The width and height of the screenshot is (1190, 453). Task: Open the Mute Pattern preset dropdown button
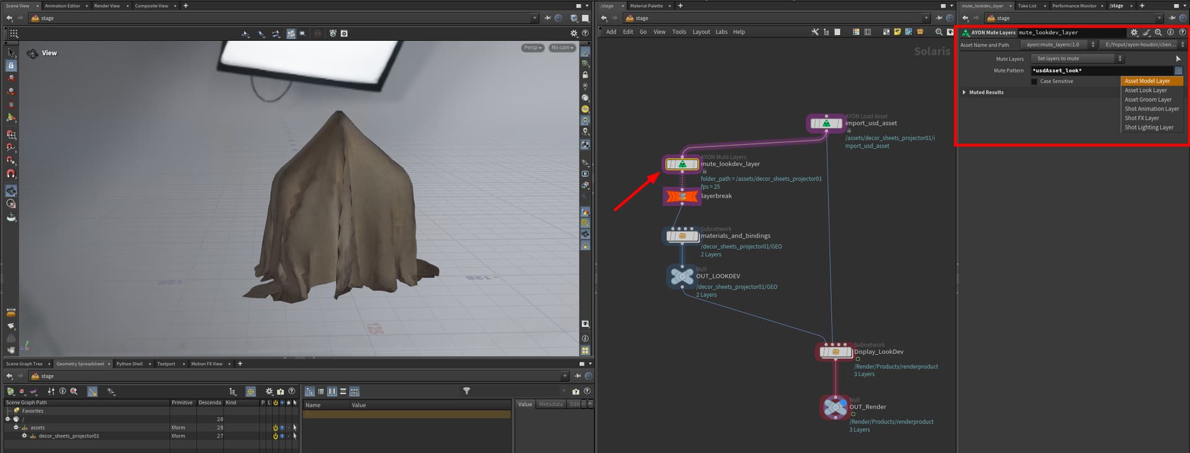1178,71
